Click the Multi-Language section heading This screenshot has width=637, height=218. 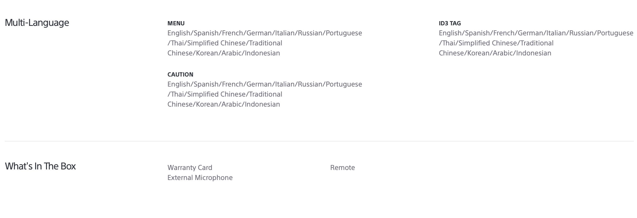coord(37,23)
